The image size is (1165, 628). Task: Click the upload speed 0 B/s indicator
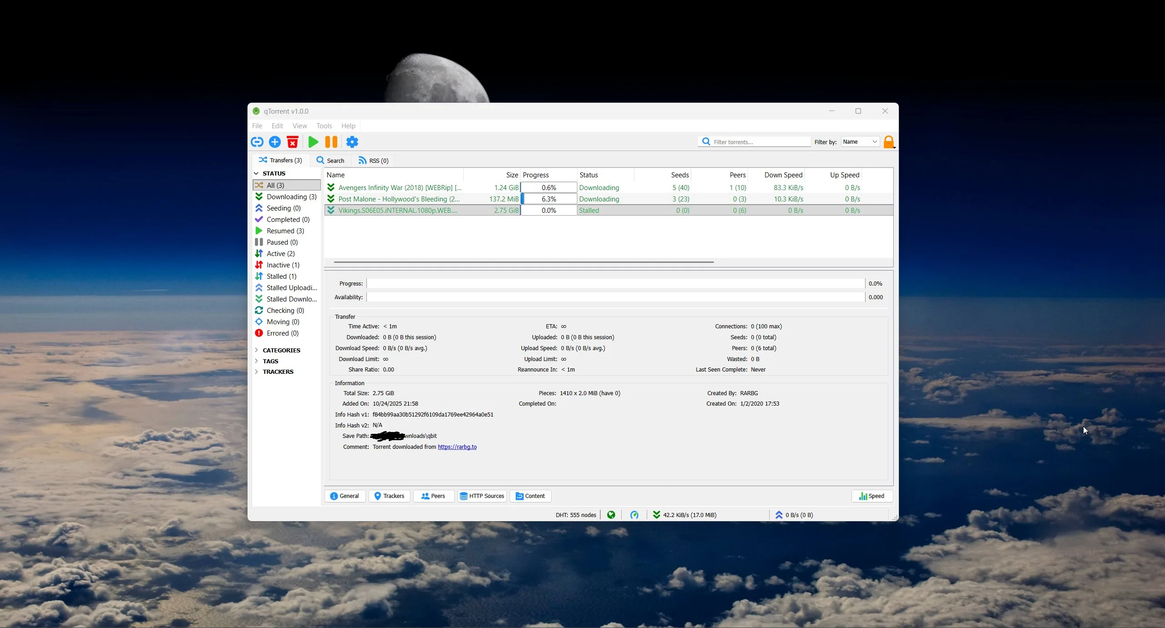pos(794,515)
